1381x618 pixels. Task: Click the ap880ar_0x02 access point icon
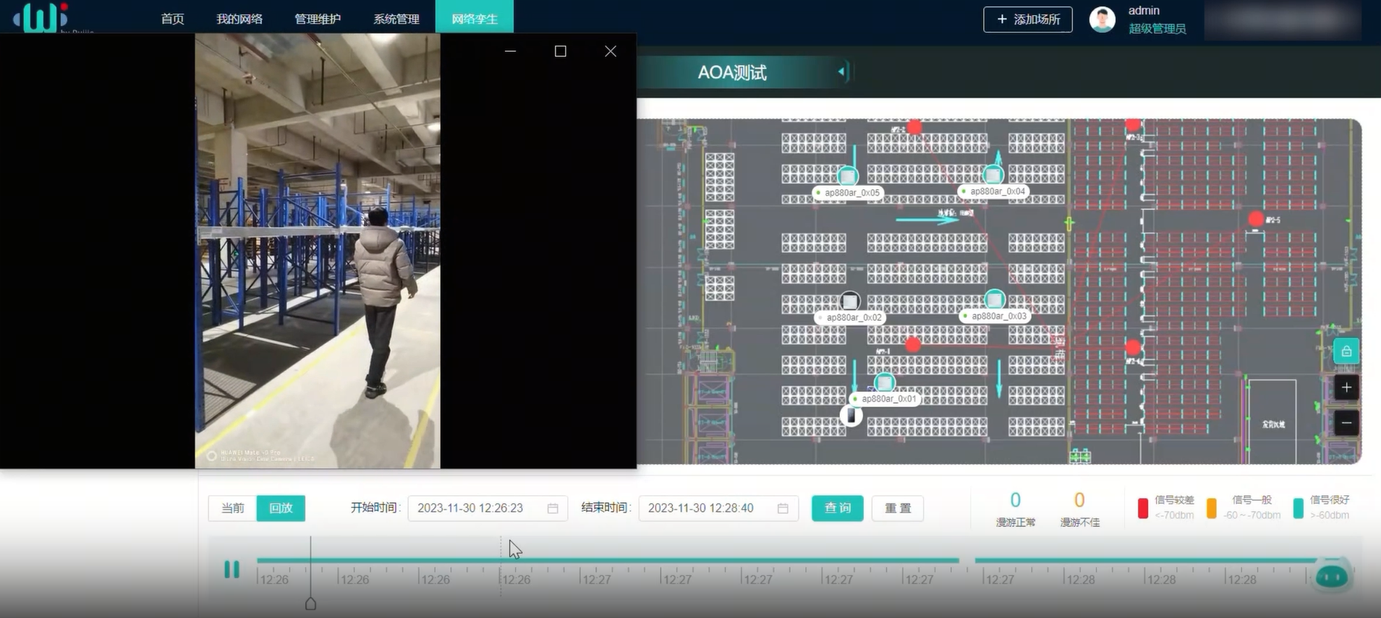(x=849, y=301)
